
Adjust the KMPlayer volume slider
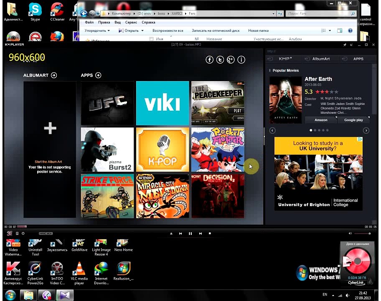click(362, 234)
